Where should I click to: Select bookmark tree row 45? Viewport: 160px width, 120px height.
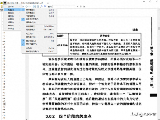pos(4,44)
